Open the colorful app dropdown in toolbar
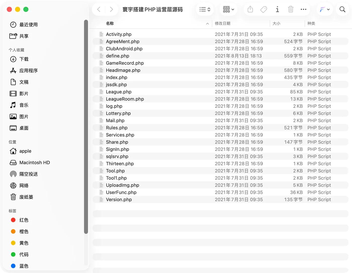The image size is (352, 273). point(325,10)
